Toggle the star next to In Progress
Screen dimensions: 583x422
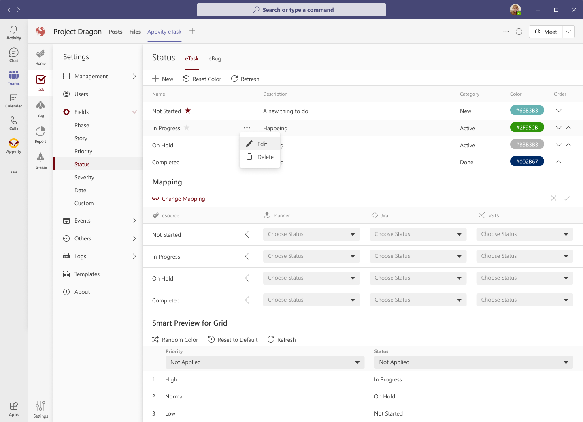187,128
